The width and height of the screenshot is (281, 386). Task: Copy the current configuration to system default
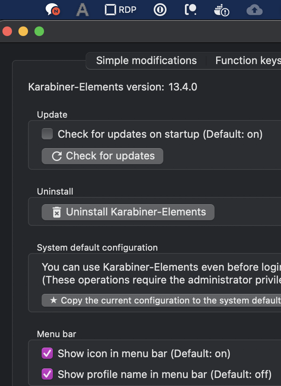[161, 300]
